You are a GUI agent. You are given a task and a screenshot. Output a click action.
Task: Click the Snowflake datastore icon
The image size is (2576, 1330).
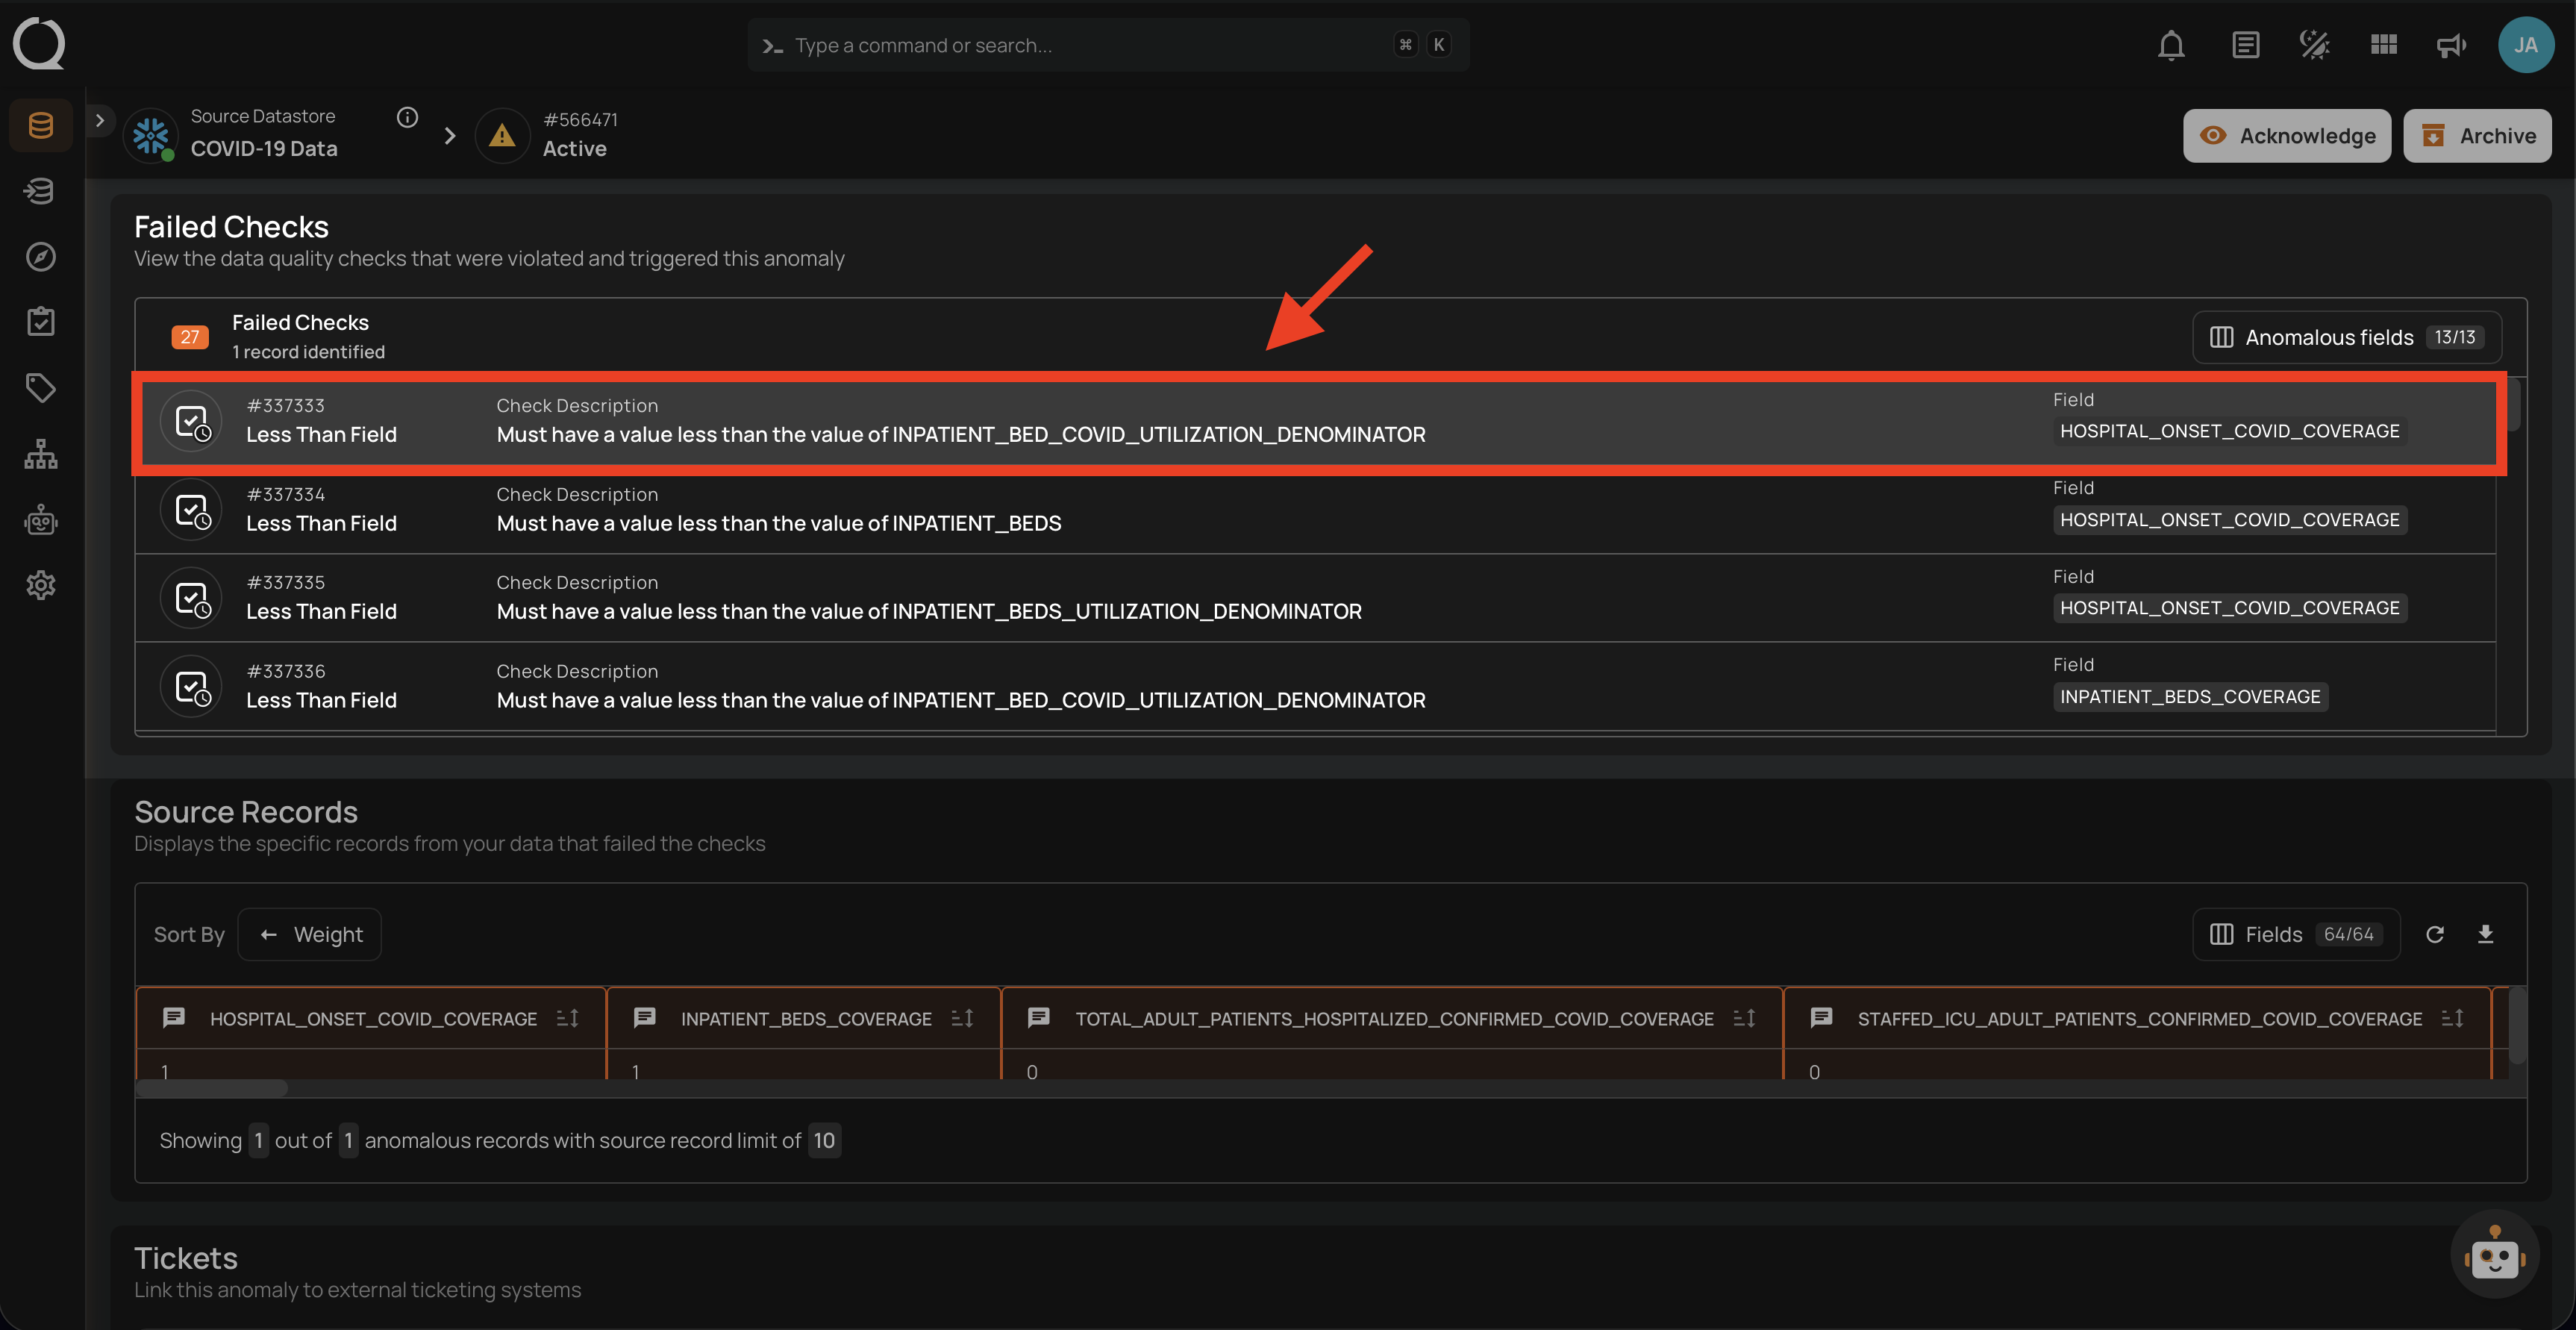[151, 135]
